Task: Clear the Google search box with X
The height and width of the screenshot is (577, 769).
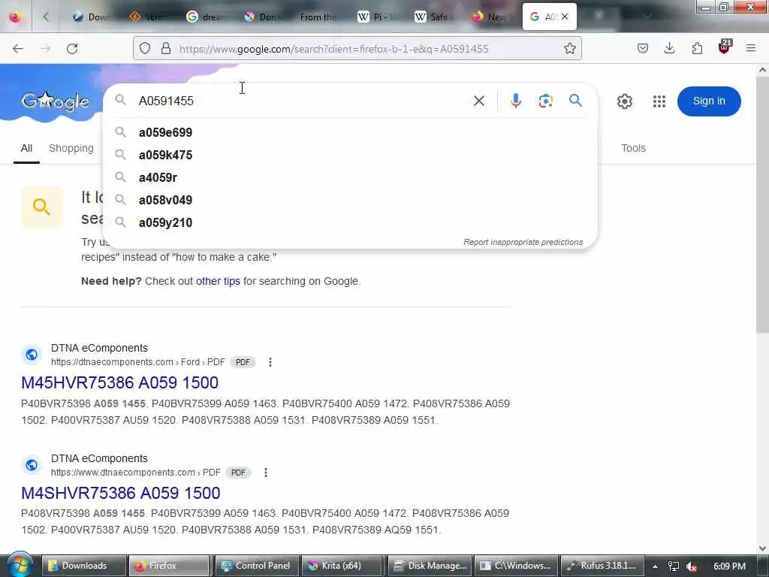Action: point(479,101)
